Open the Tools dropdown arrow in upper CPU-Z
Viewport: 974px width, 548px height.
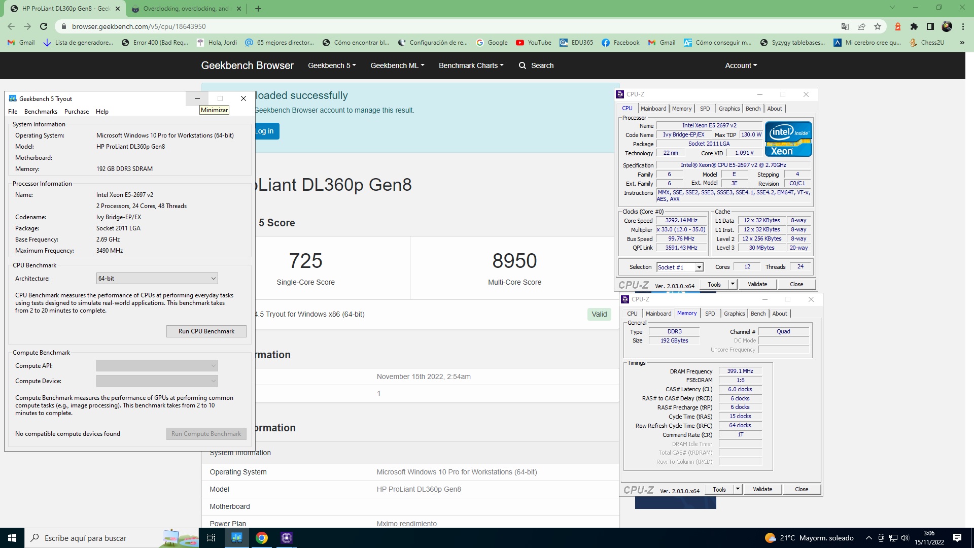click(x=733, y=284)
